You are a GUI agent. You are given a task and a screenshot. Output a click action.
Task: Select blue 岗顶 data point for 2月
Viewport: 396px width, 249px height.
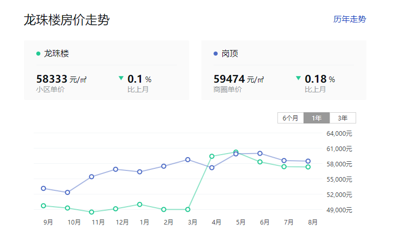[164, 166]
